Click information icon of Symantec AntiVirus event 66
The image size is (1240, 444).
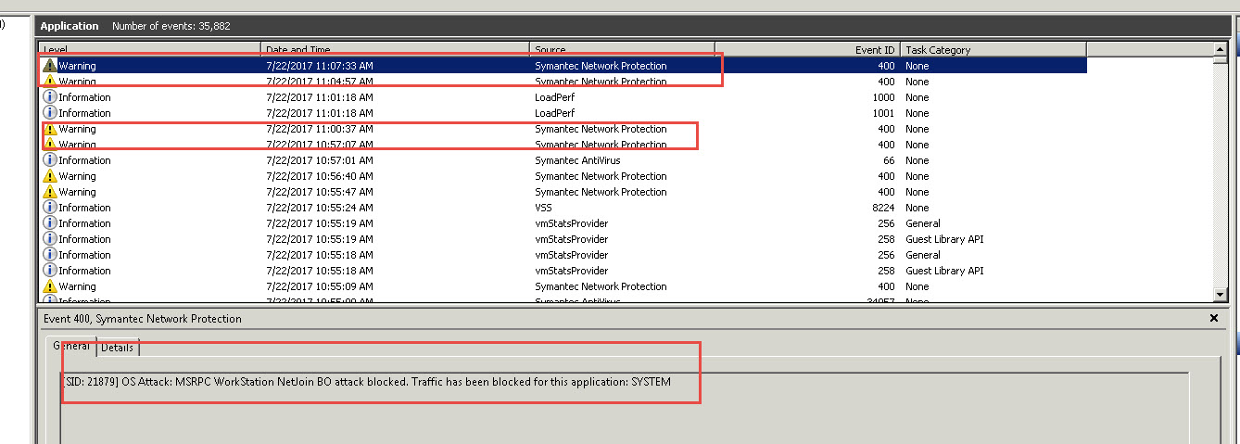coord(50,160)
